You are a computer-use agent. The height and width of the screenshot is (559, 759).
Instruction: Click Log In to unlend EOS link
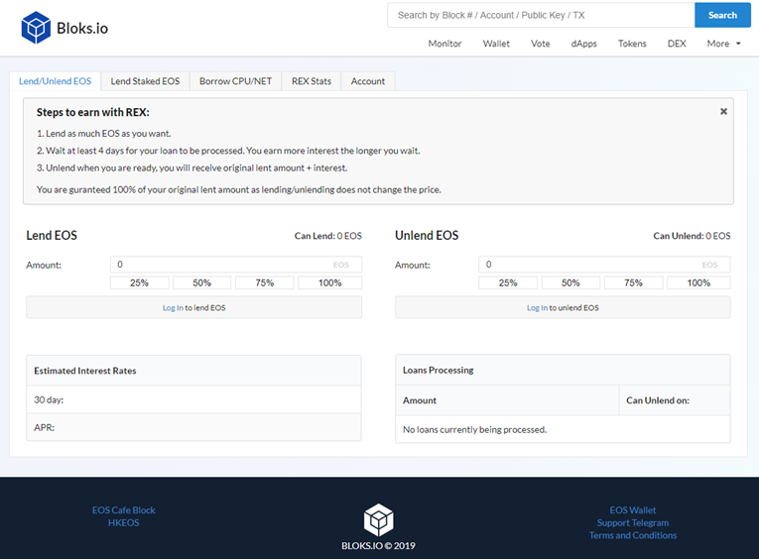[x=538, y=308]
